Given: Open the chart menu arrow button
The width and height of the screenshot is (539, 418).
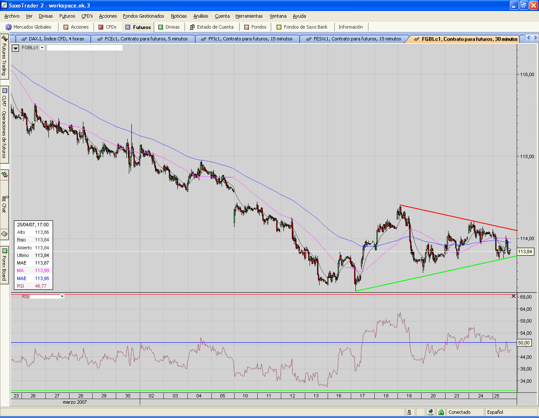Looking at the screenshot, I should click(15, 48).
